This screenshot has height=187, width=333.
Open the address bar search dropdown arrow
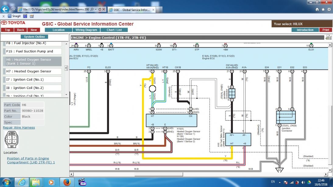pos(95,10)
